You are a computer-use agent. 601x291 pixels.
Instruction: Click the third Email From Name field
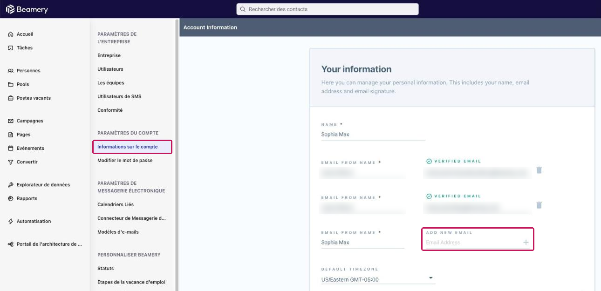click(362, 243)
